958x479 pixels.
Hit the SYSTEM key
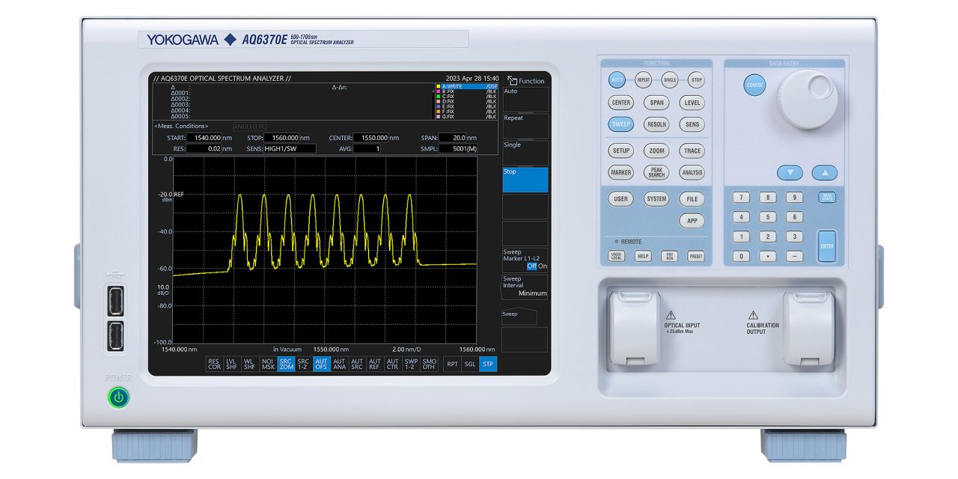pos(656,199)
